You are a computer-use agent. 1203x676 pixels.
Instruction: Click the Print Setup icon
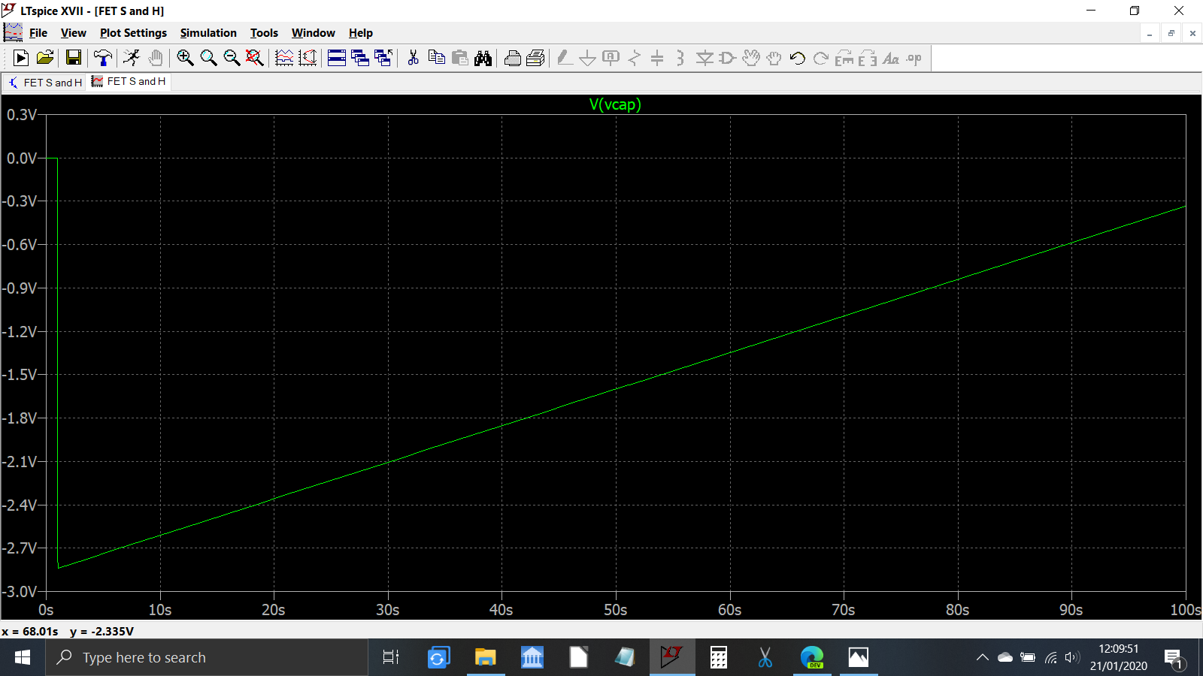[535, 58]
